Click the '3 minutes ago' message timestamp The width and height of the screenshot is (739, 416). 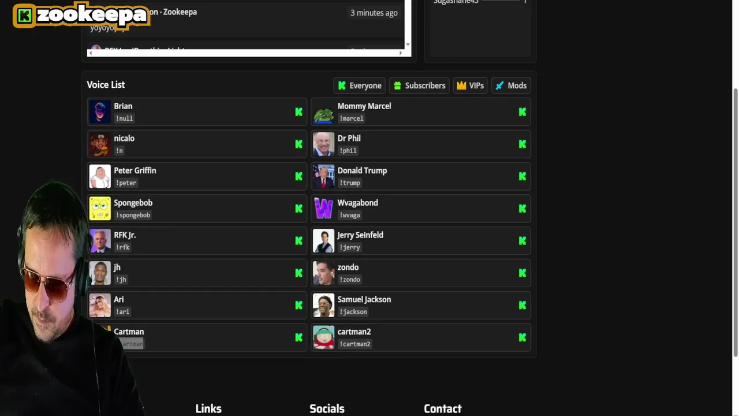[374, 13]
